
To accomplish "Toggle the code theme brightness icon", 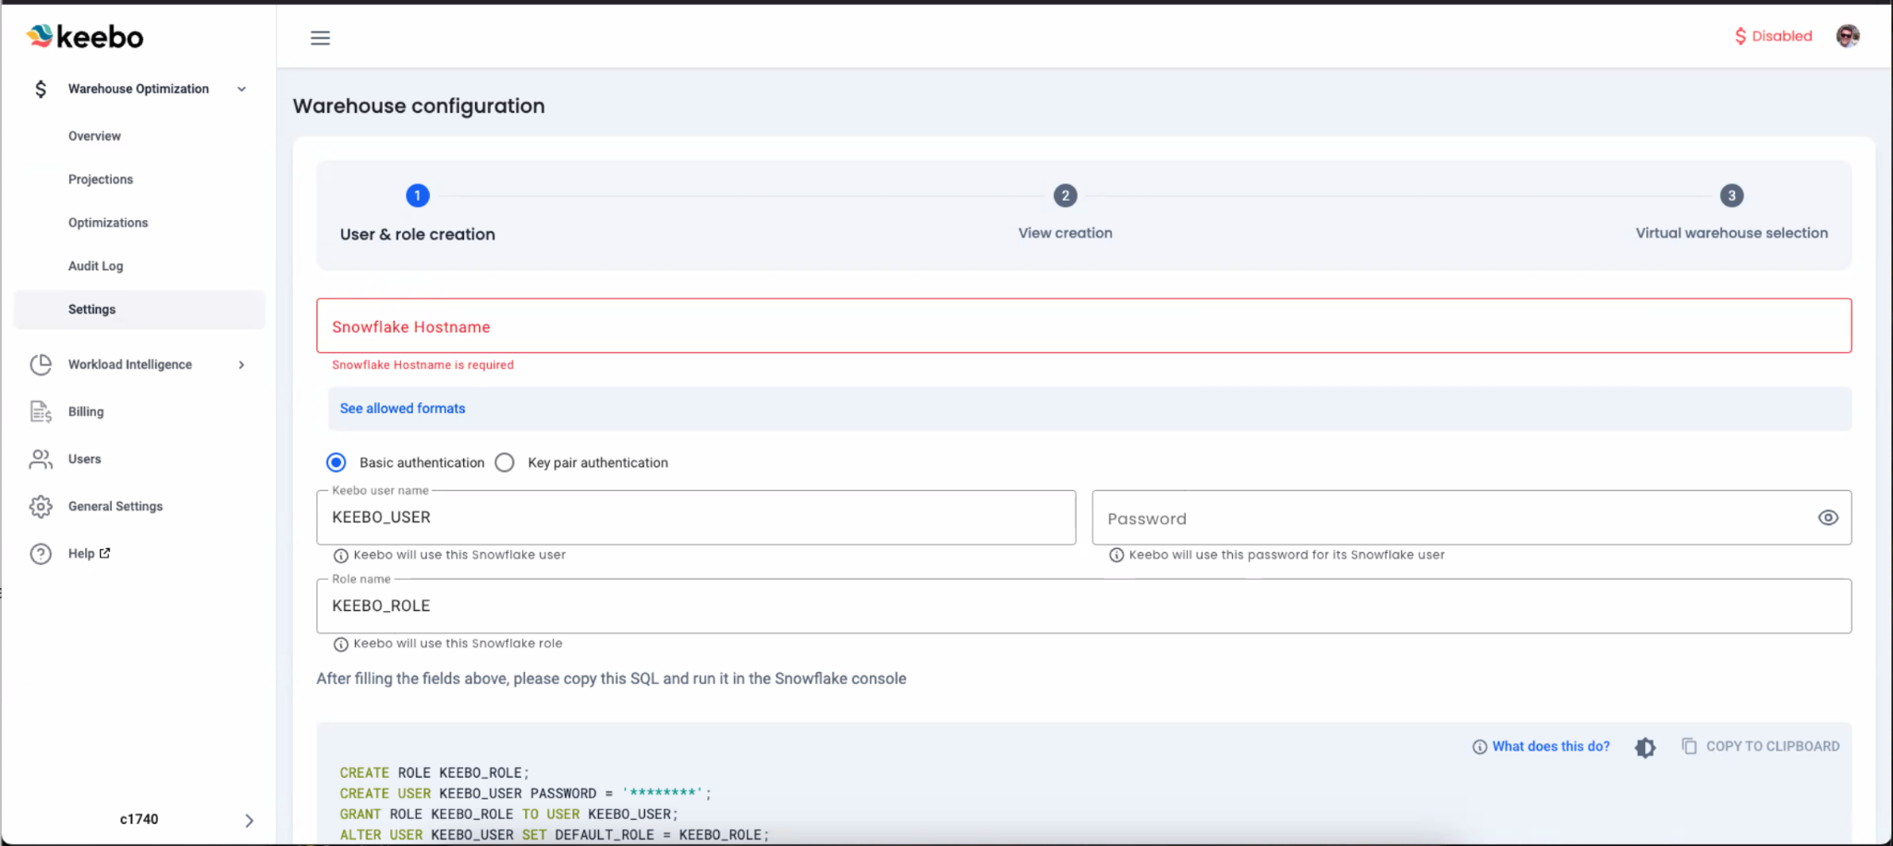I will pos(1644,747).
